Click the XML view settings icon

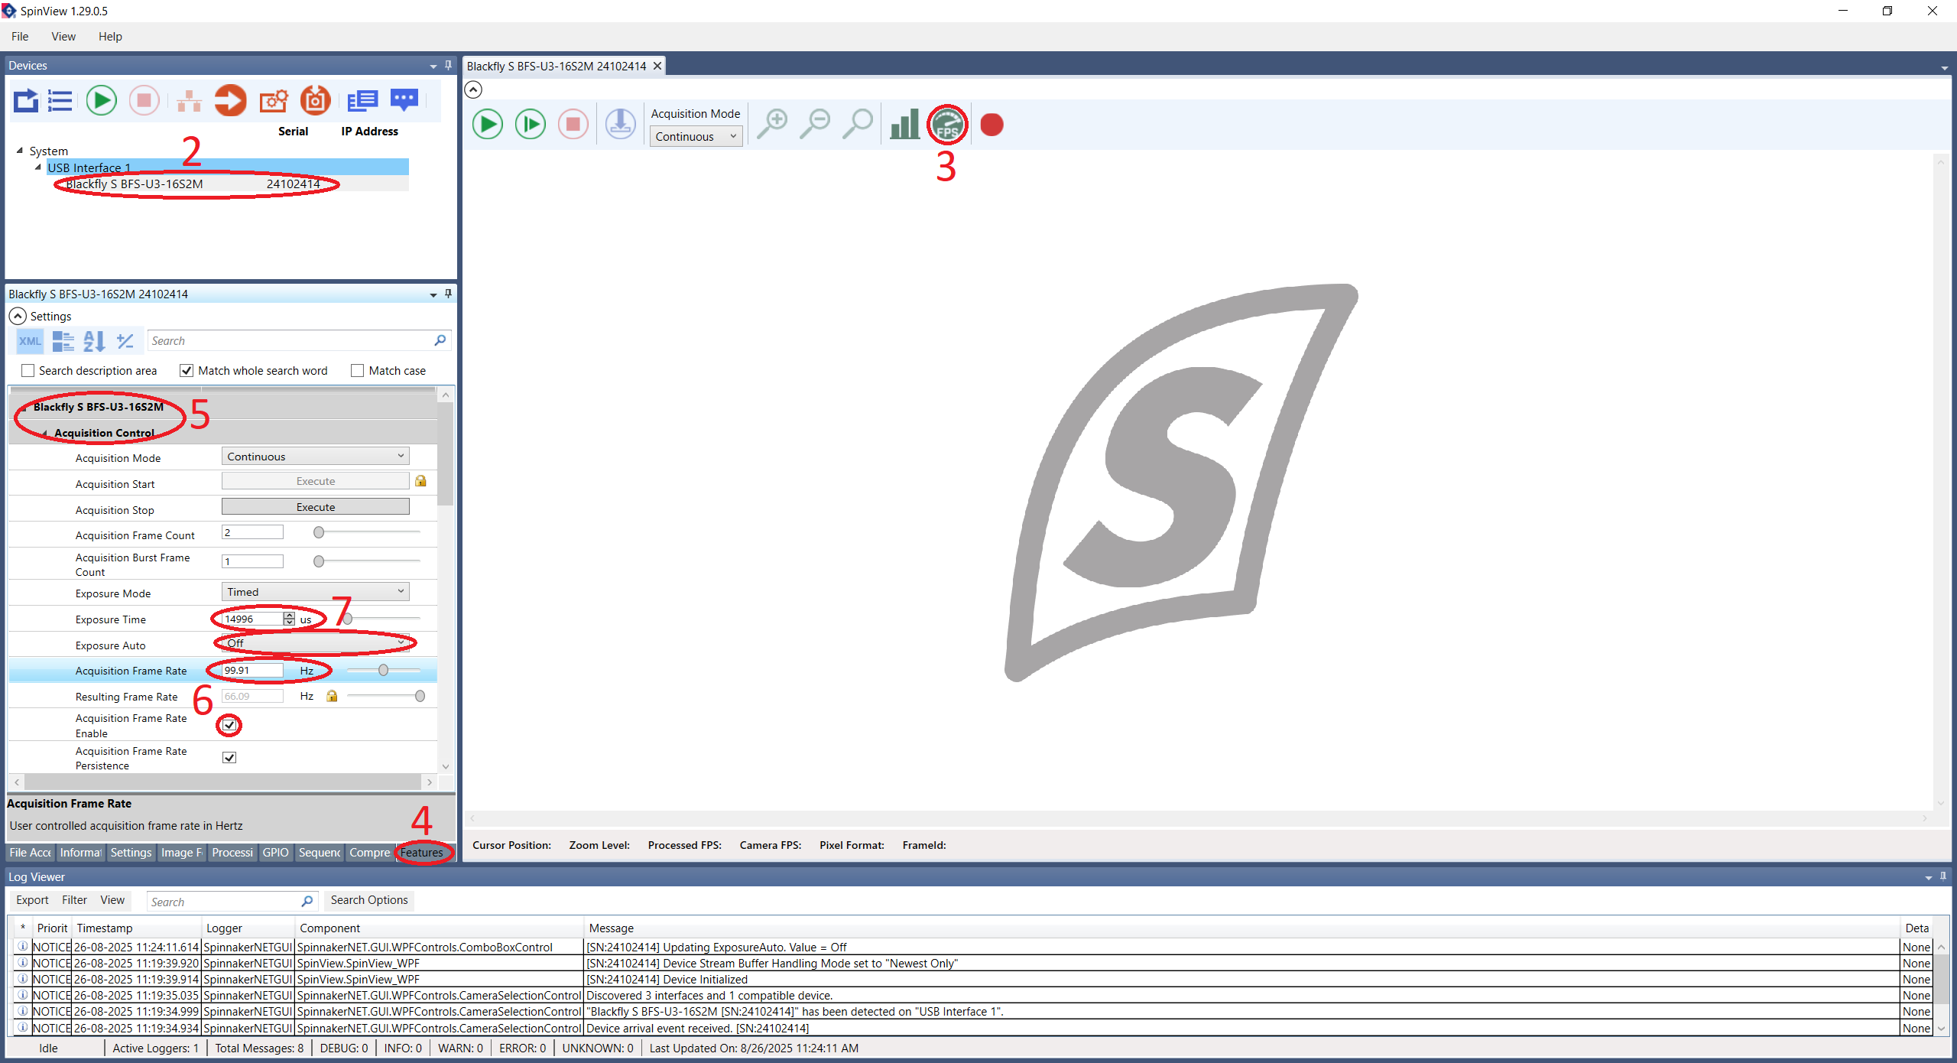[x=30, y=341]
